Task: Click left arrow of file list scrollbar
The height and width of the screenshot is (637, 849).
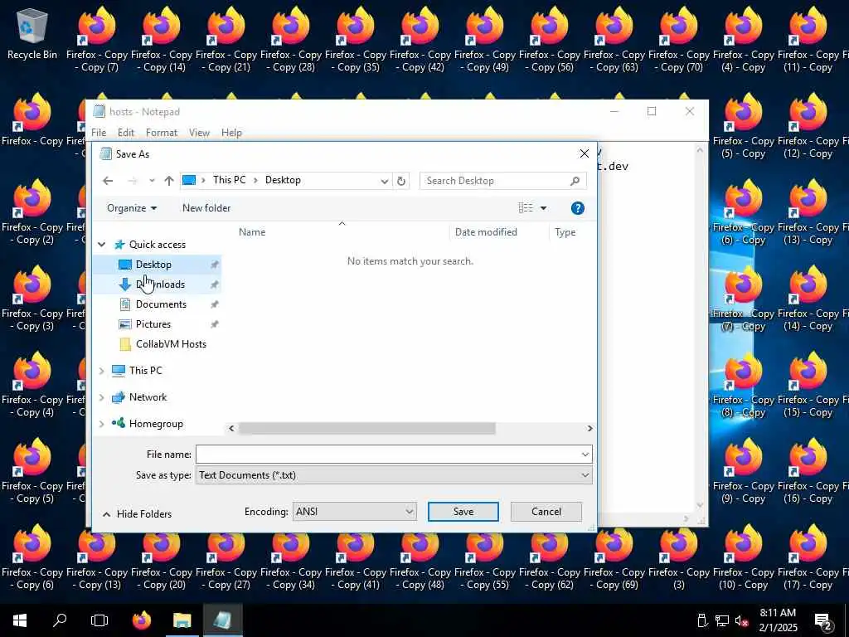Action: coord(232,429)
